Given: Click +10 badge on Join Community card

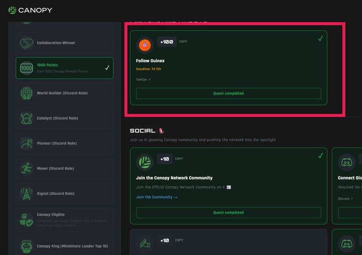Looking at the screenshot, I should click(164, 159).
